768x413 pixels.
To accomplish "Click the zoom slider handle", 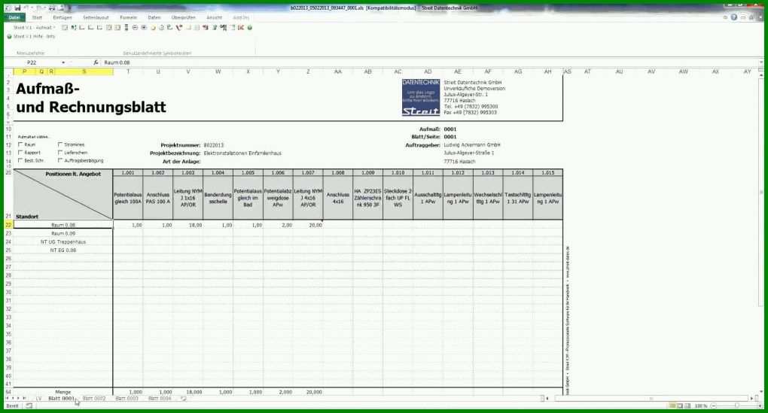I will (736, 406).
